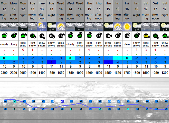Click the dark blue -6 cell for Thu 15 night
Screen dimensions: 169x123
[x=108, y=62]
